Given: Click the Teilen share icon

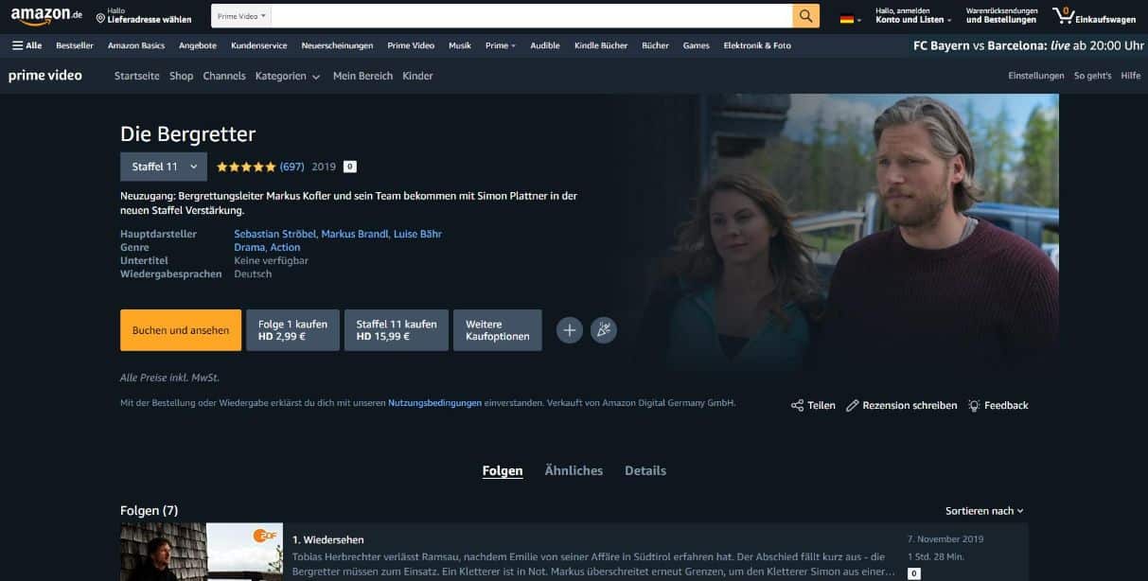Looking at the screenshot, I should [x=813, y=405].
